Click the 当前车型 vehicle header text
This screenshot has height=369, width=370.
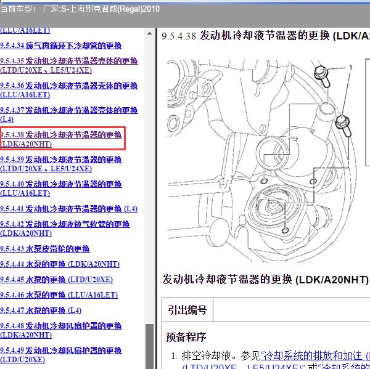point(80,9)
